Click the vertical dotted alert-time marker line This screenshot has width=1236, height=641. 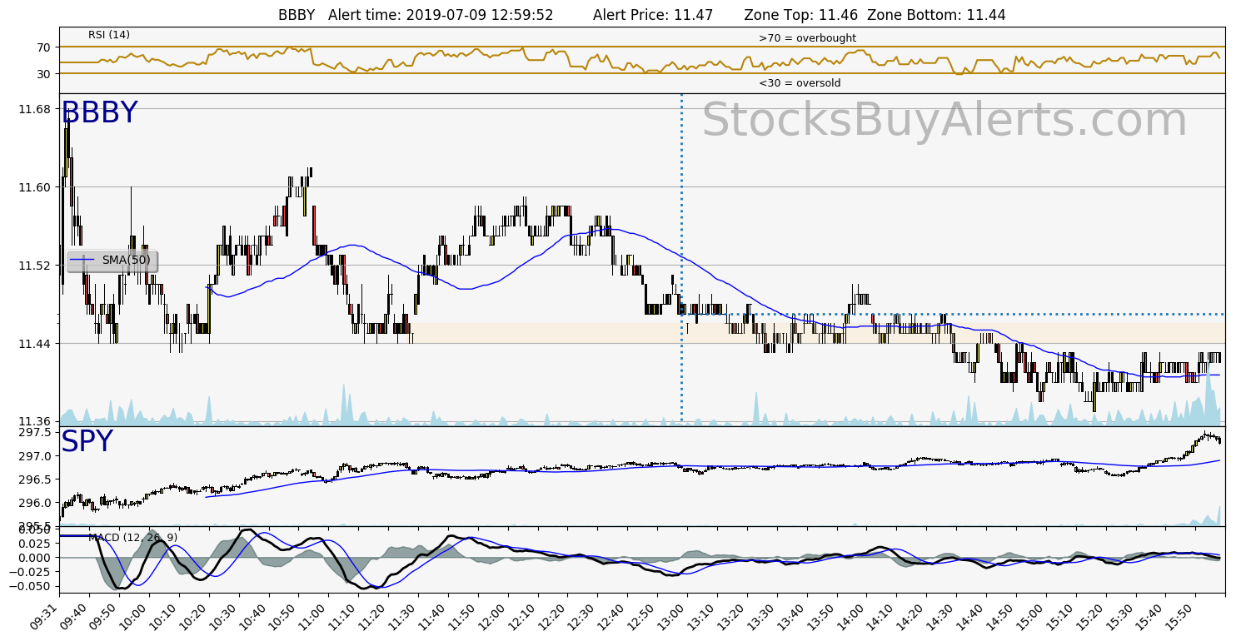point(681,259)
